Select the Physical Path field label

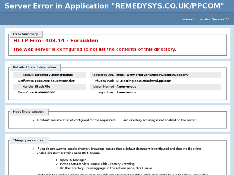[104, 81]
